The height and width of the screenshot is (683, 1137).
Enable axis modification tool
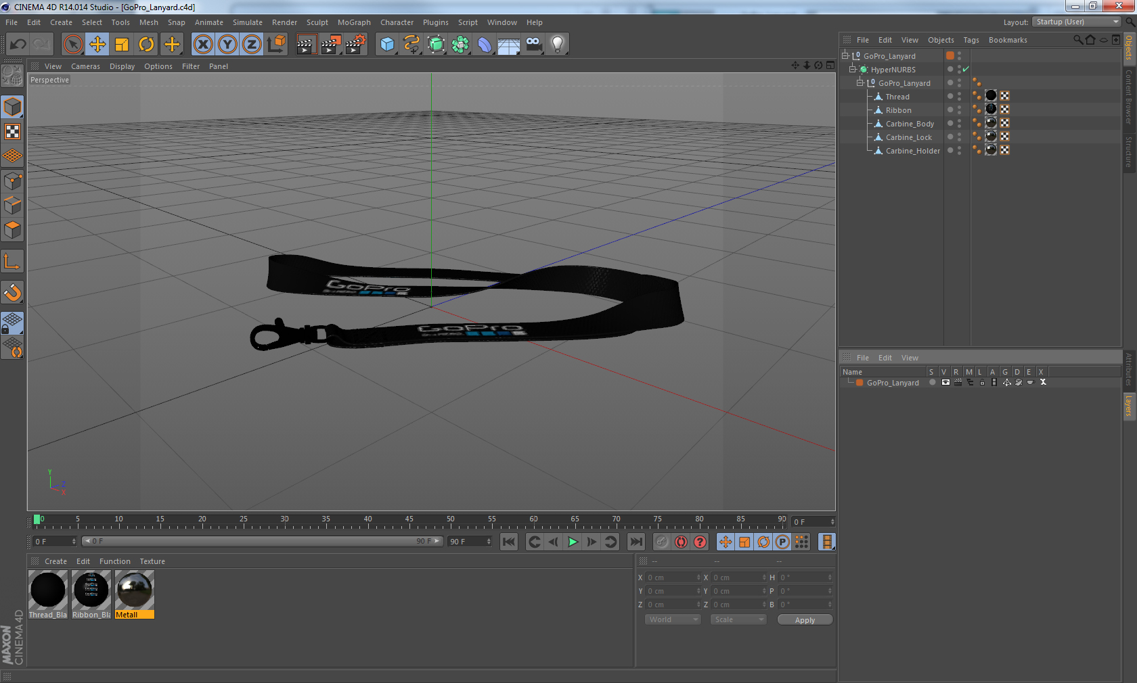[13, 261]
